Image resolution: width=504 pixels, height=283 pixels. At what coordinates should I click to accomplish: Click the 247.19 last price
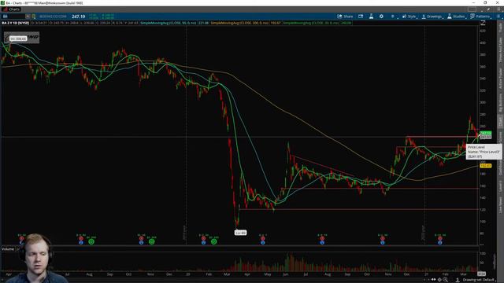pyautogui.click(x=79, y=17)
